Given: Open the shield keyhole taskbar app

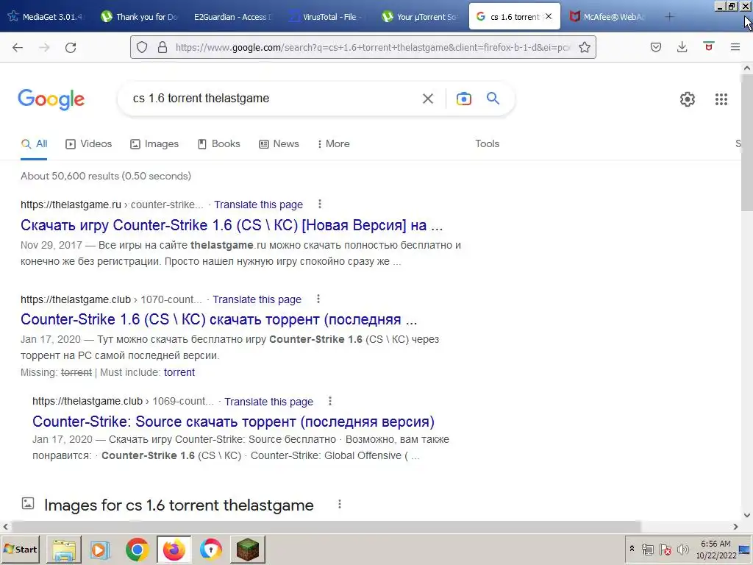Looking at the screenshot, I should 211,549.
